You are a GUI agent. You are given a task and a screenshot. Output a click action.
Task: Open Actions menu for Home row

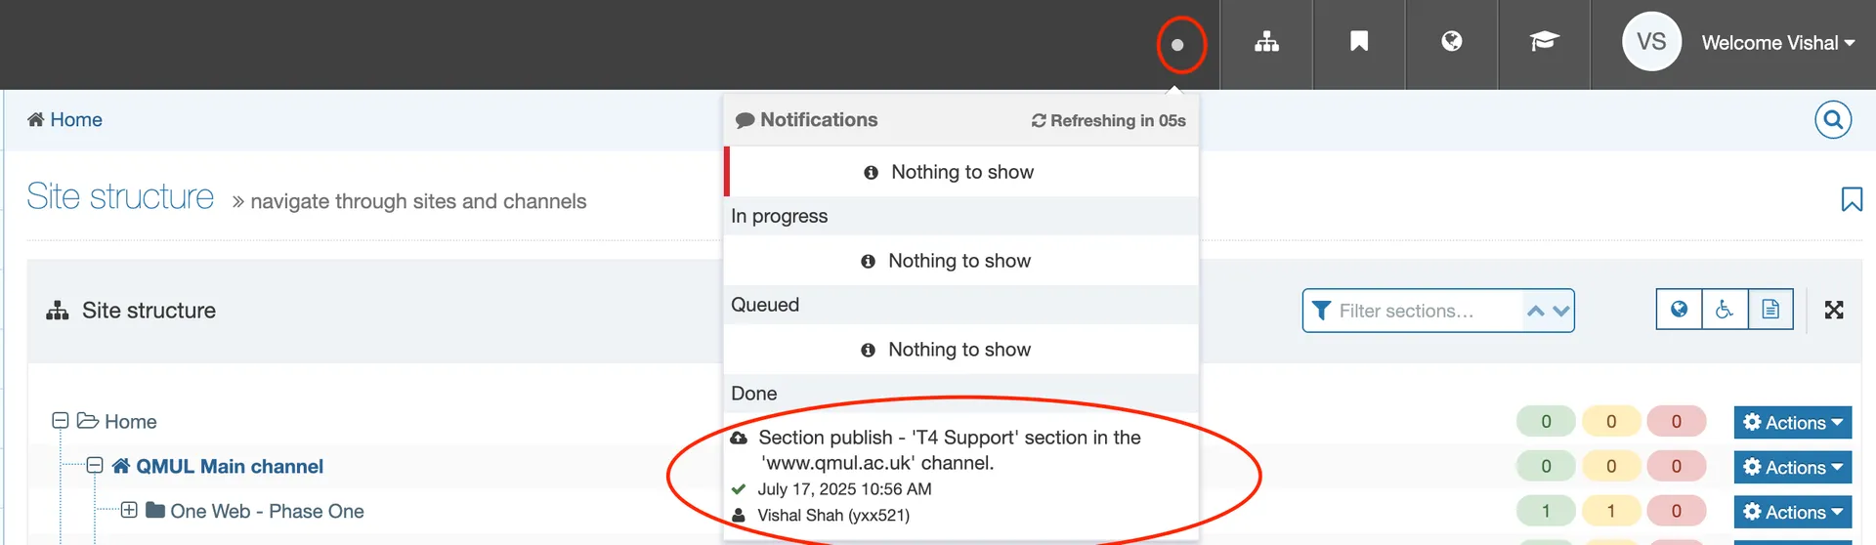(1793, 423)
